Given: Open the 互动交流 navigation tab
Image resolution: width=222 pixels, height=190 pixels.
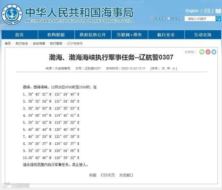Looking at the screenshot, I should (203, 34).
